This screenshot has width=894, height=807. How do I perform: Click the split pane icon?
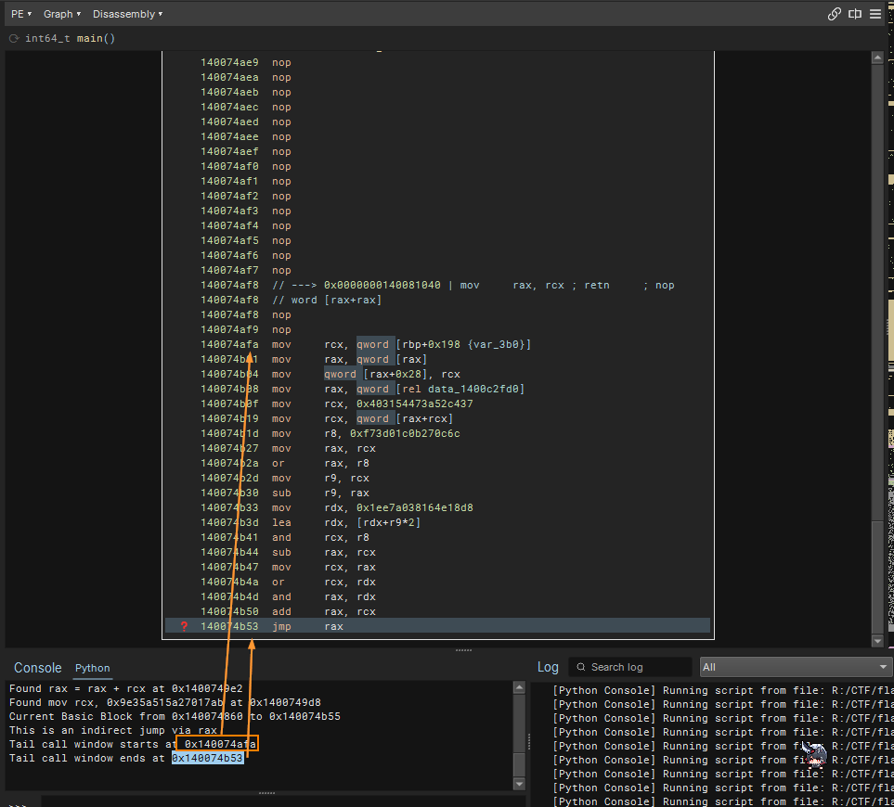[x=855, y=14]
